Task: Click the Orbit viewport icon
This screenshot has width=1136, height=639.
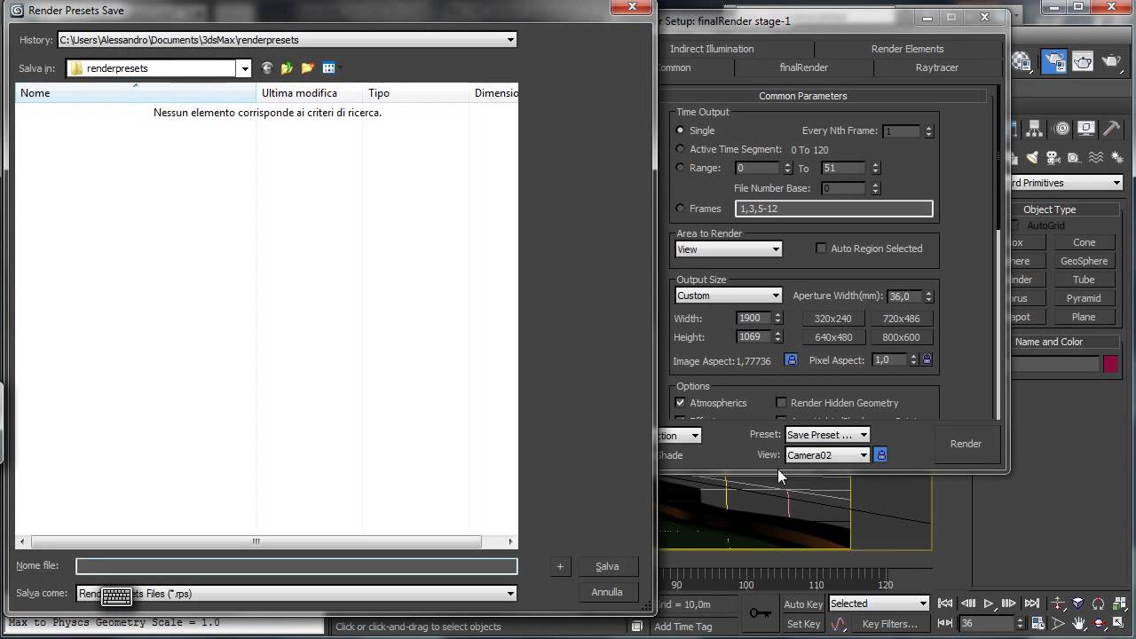Action: (1099, 624)
